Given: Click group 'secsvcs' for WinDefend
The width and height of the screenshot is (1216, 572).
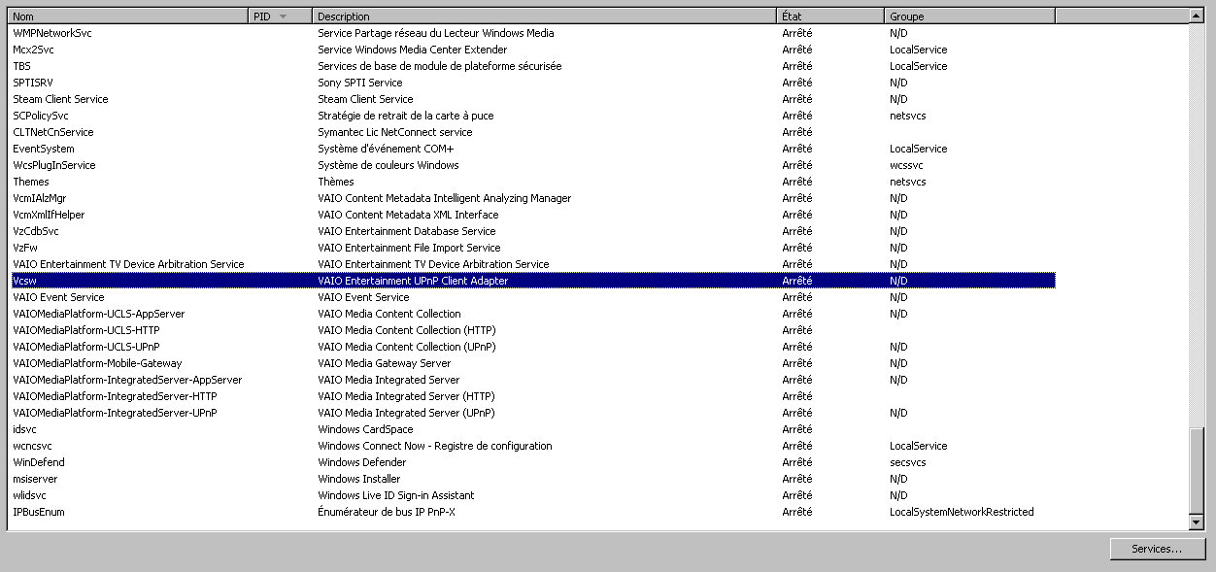Looking at the screenshot, I should tap(908, 462).
